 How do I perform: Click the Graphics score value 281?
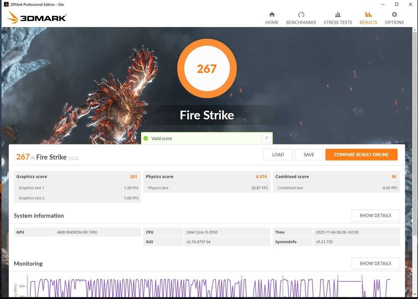point(134,176)
